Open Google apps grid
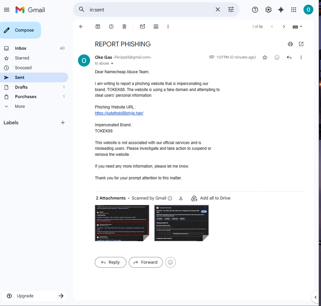The image size is (321, 306). (x=293, y=10)
